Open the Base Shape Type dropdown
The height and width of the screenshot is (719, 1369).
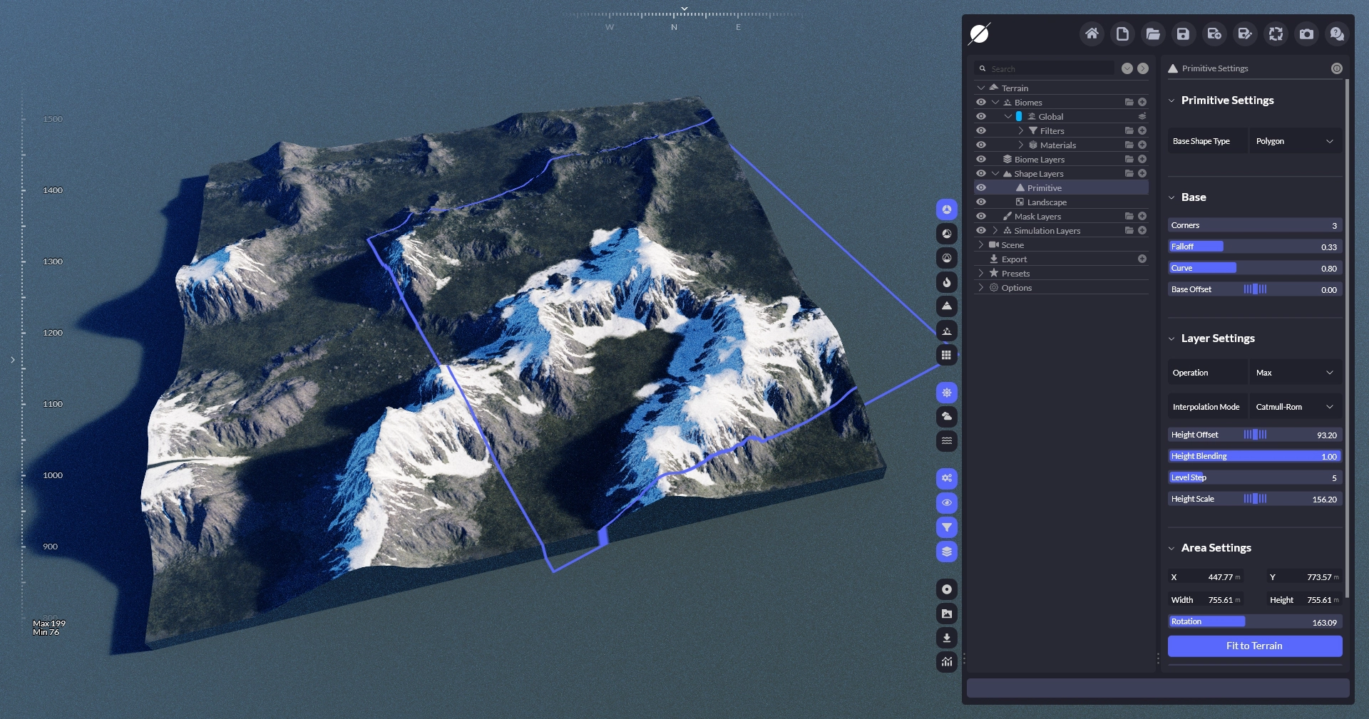(x=1294, y=141)
